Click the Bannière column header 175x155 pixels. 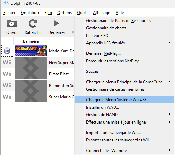[x=31, y=41]
